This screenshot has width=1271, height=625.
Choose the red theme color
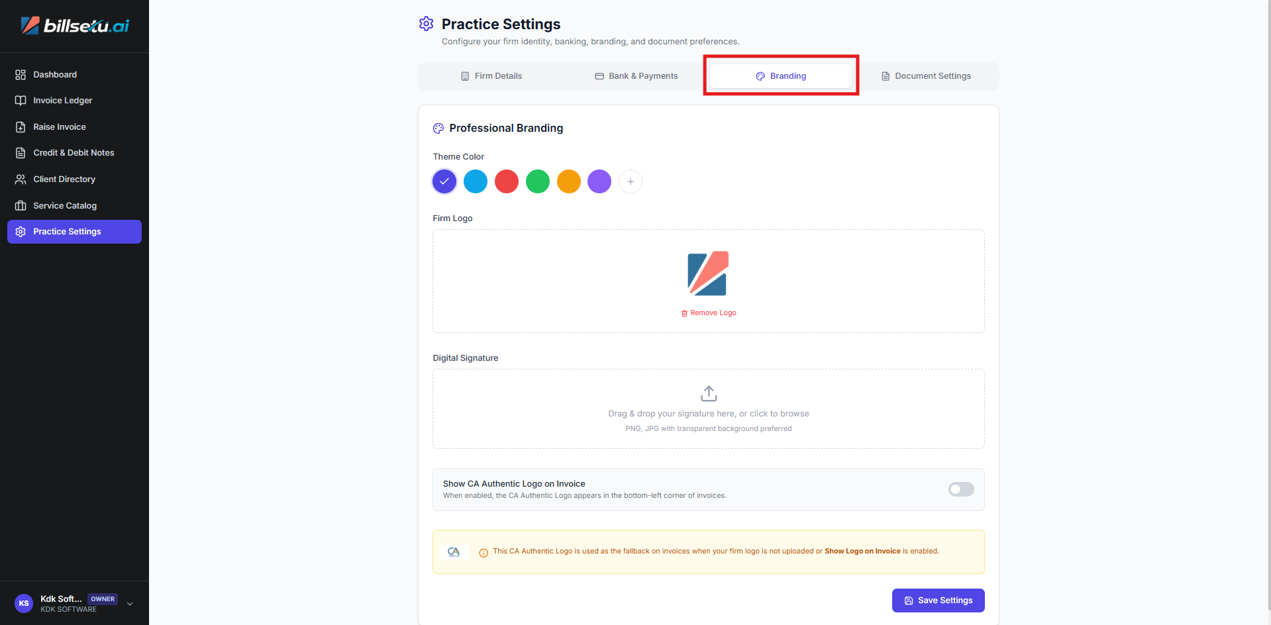(506, 181)
